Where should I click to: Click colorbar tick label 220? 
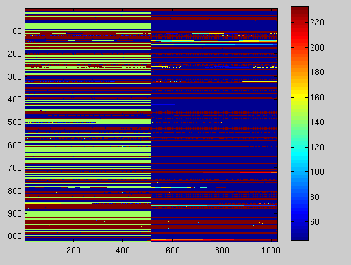pyautogui.click(x=317, y=23)
